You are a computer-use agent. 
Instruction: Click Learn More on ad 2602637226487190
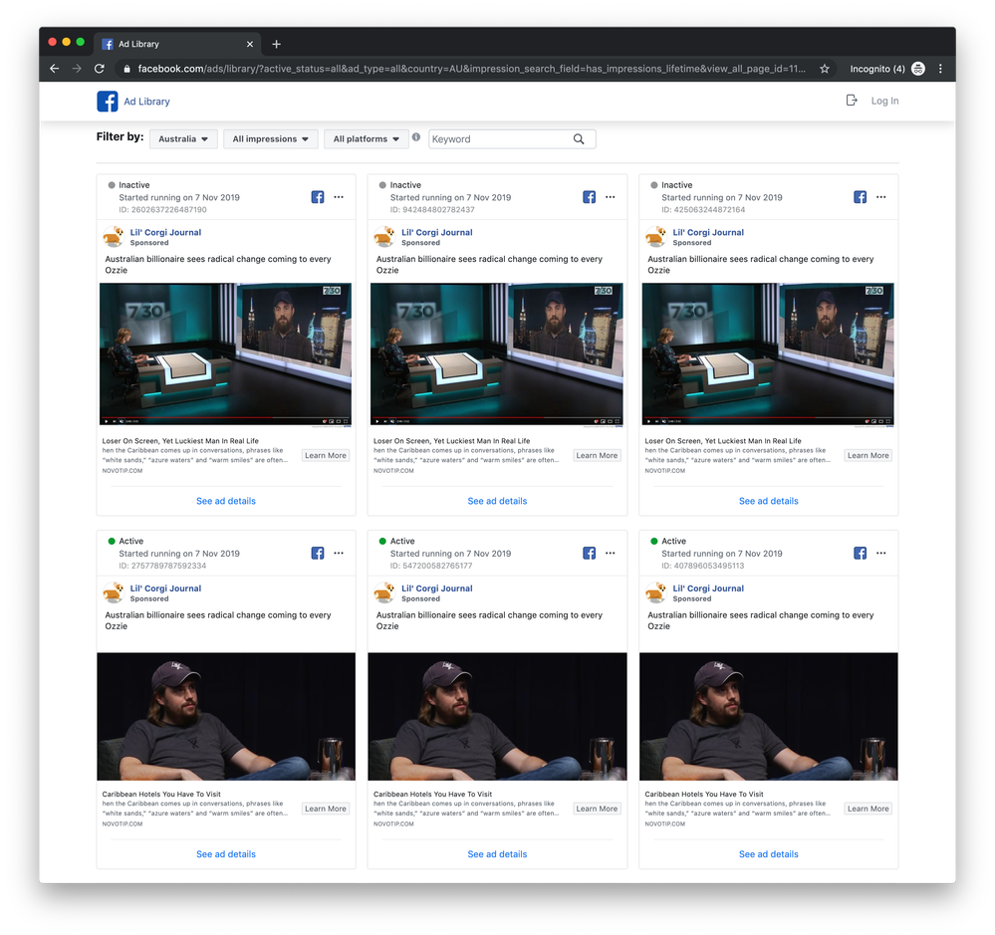[x=326, y=455]
